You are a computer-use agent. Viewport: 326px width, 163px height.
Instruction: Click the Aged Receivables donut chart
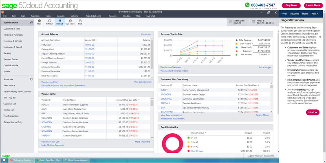point(172,143)
